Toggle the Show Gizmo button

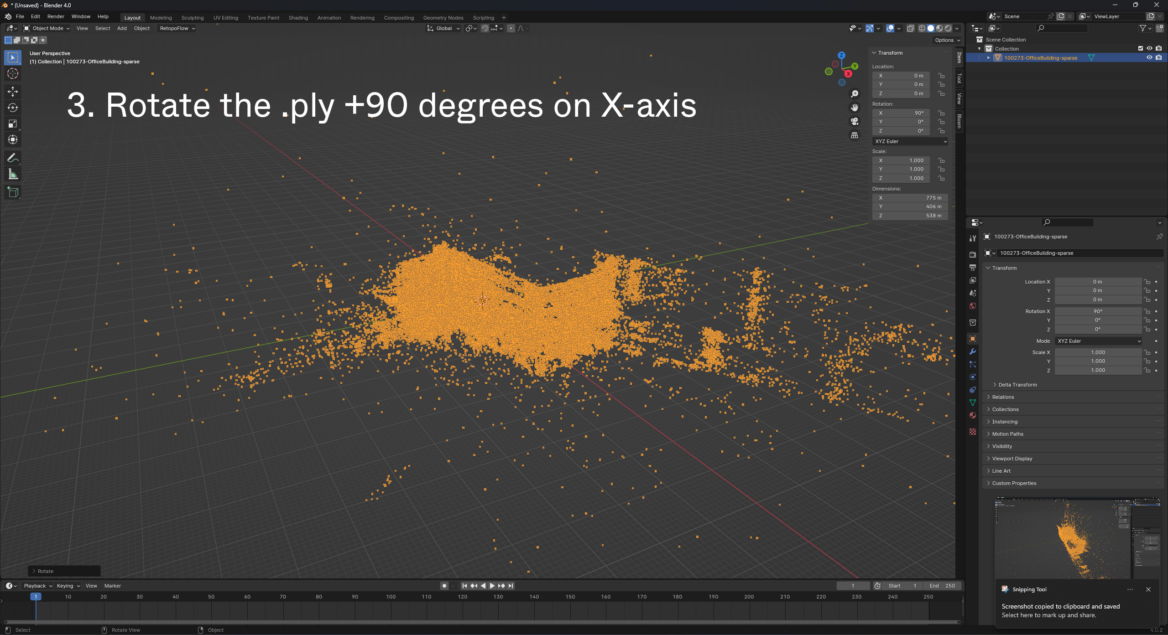click(870, 28)
